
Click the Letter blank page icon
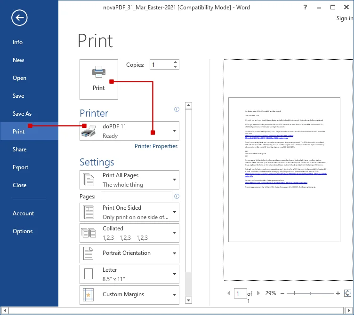[x=88, y=274]
